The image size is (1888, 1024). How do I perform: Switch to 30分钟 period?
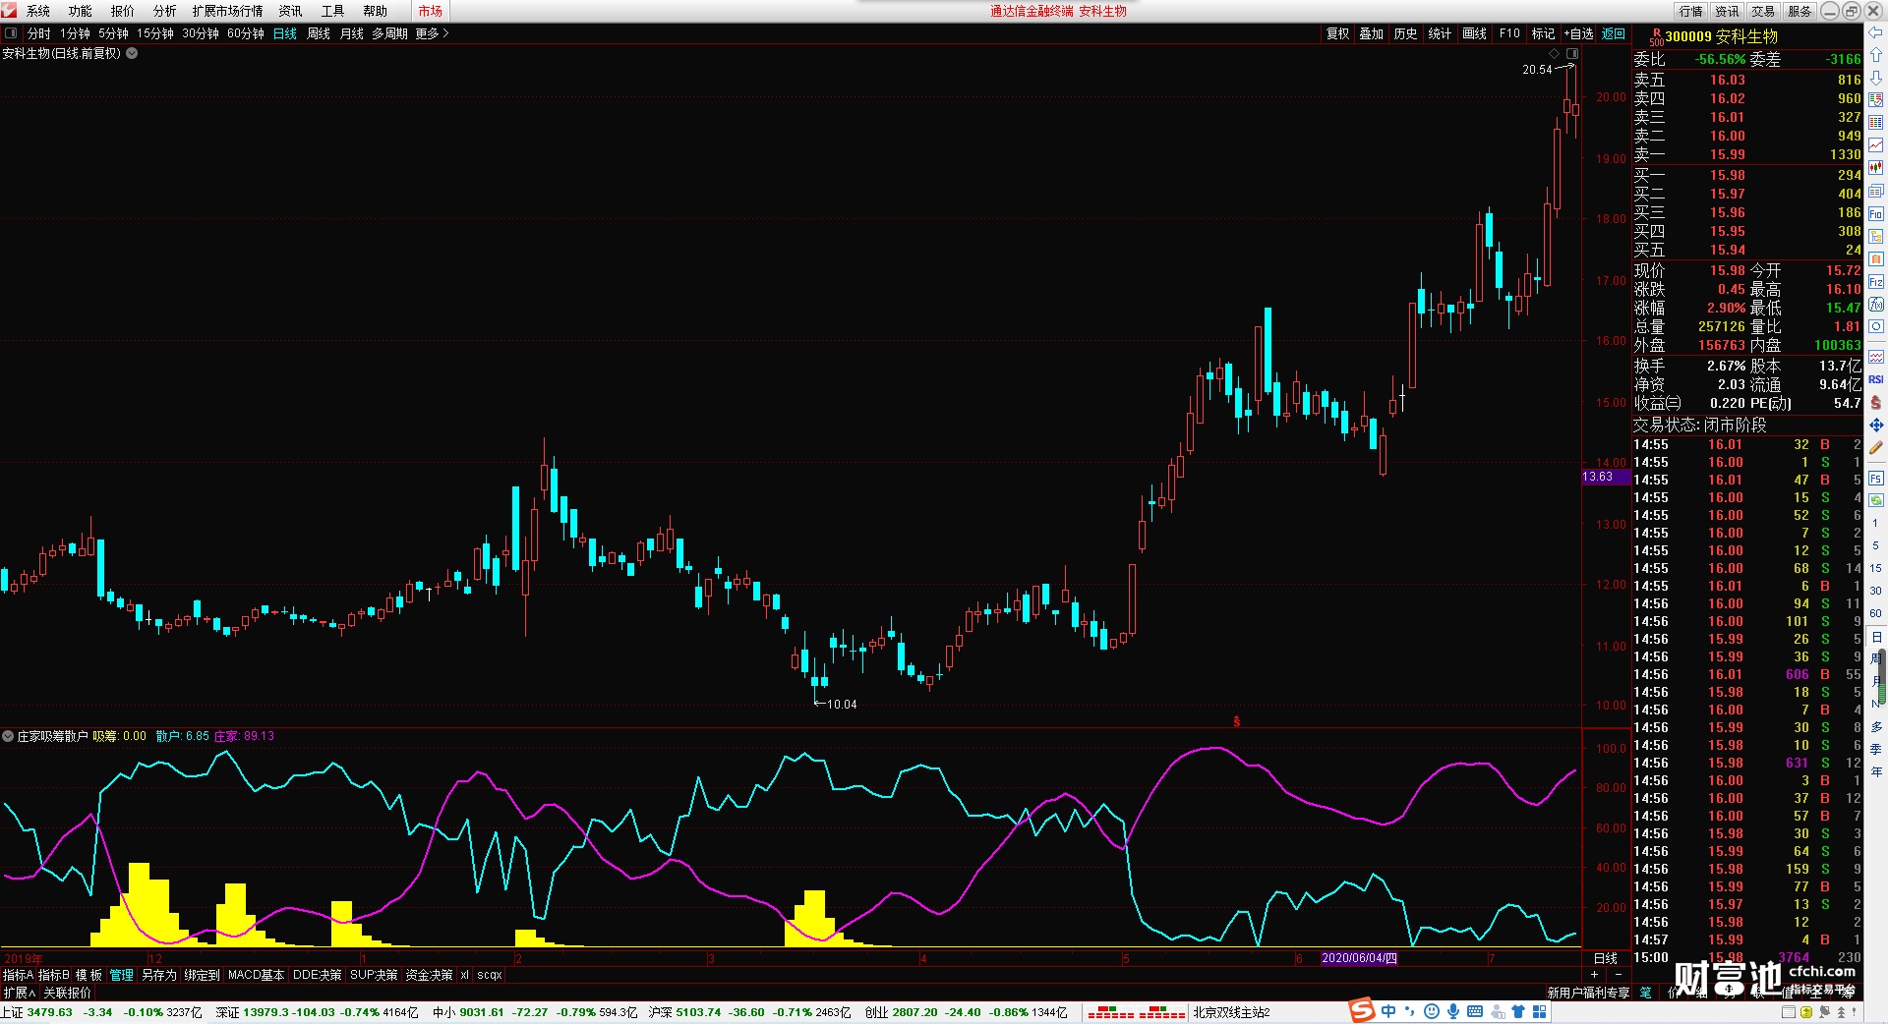point(201,33)
